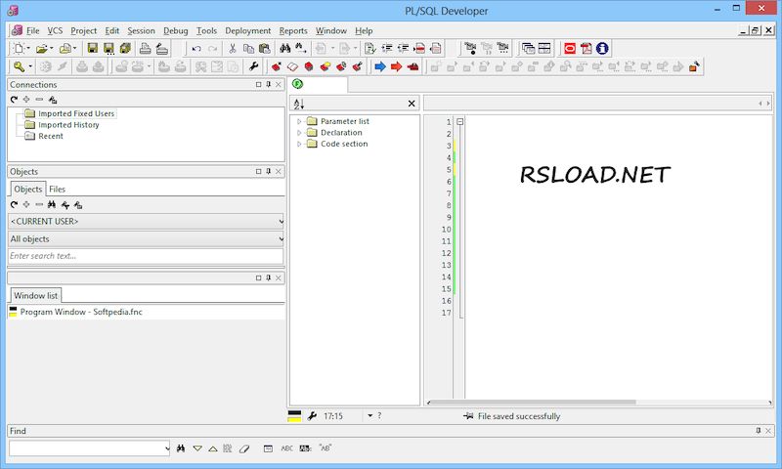The image size is (782, 469).
Task: Open the Session menu
Action: pyautogui.click(x=141, y=31)
